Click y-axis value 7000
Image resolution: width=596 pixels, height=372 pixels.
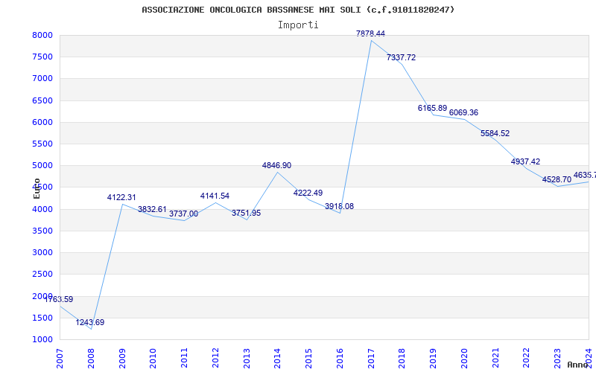coord(42,79)
